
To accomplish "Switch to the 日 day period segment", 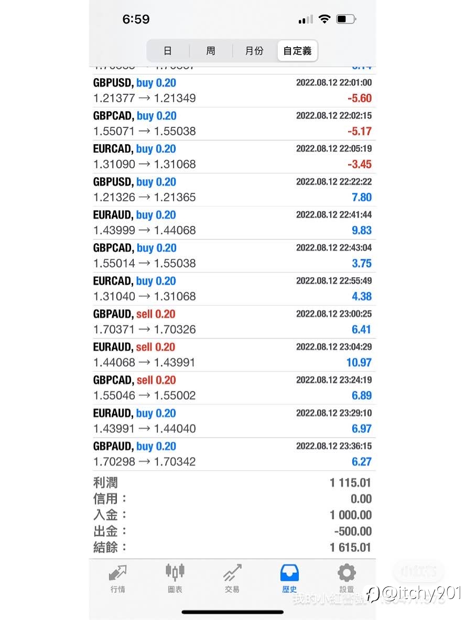I will tap(168, 51).
